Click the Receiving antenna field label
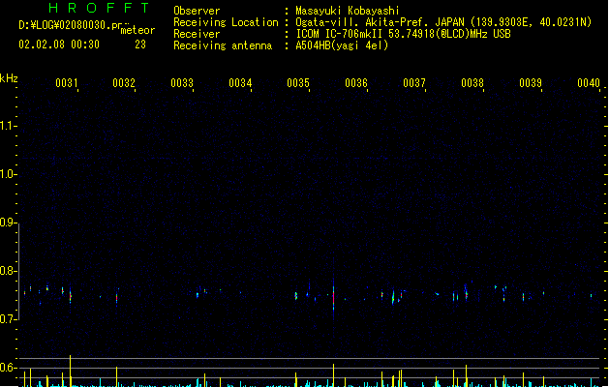This screenshot has height=387, width=609. coord(223,45)
